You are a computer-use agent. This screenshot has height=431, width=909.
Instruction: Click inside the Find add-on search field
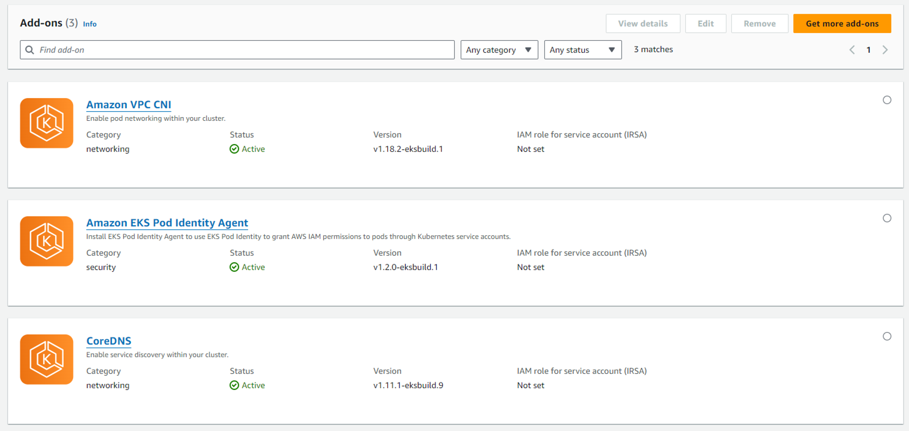point(182,50)
